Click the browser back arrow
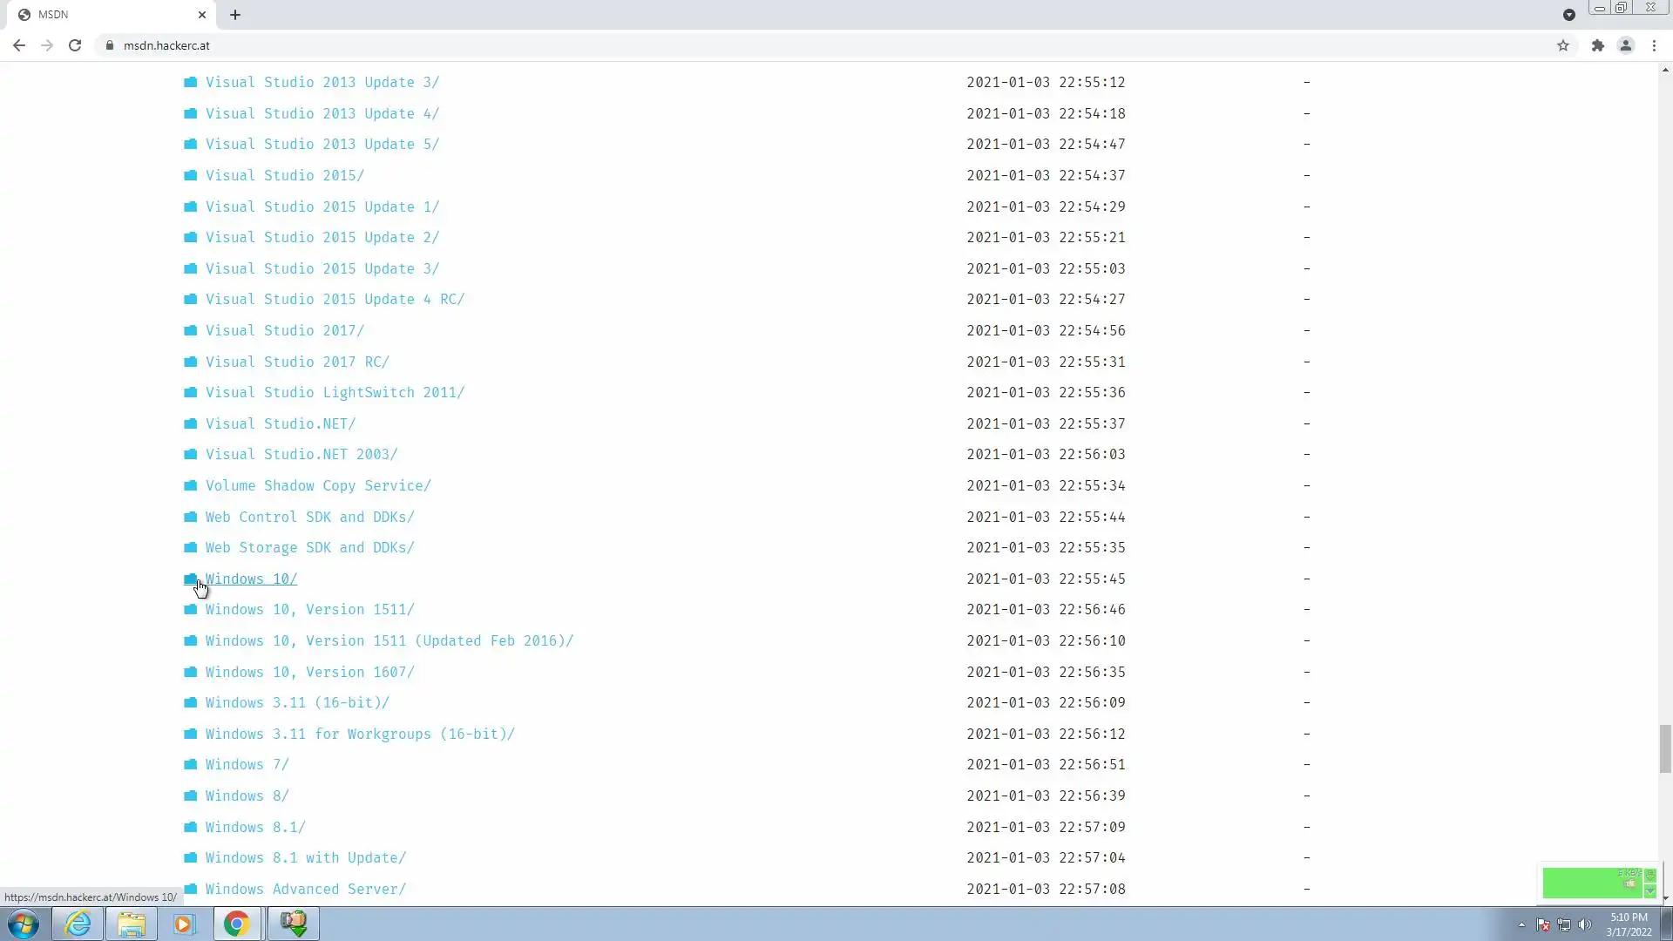Viewport: 1673px width, 941px height. [x=19, y=45]
